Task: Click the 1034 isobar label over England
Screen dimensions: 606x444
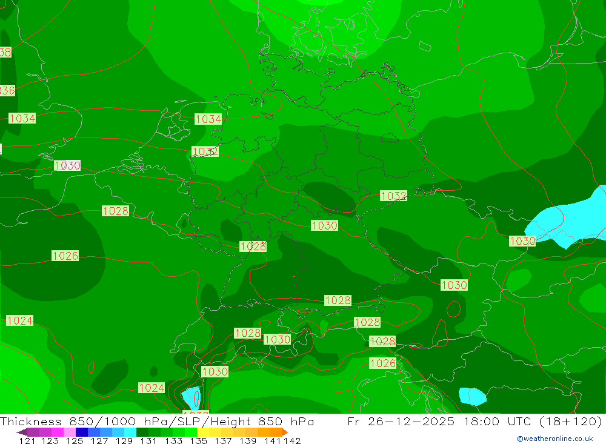Action: [22, 118]
